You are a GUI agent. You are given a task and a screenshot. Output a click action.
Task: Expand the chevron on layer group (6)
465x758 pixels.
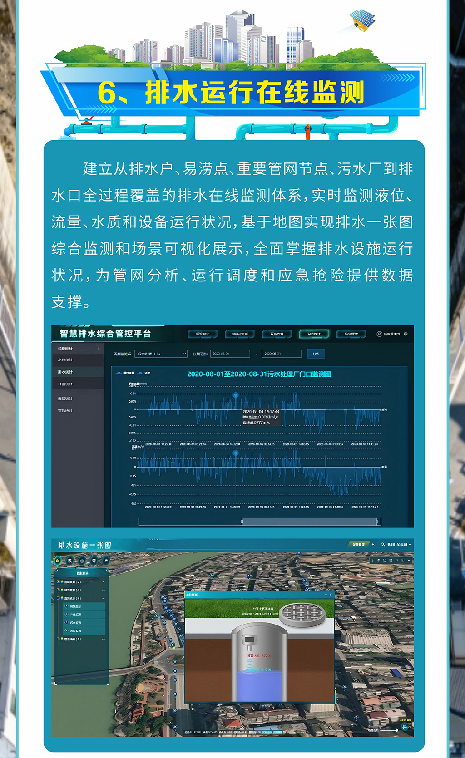pyautogui.click(x=104, y=590)
